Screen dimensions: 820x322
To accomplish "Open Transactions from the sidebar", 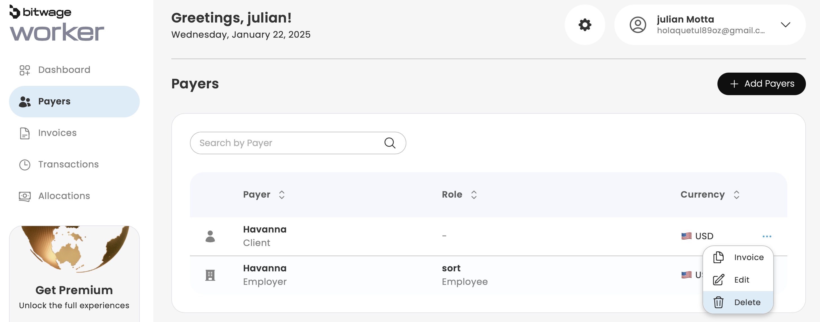I will point(68,164).
